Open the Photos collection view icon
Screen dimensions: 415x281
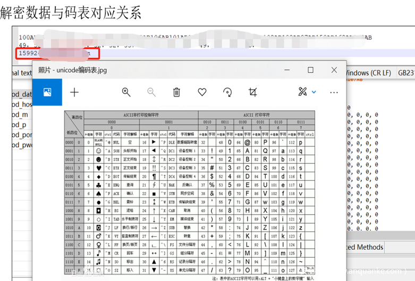click(x=47, y=92)
